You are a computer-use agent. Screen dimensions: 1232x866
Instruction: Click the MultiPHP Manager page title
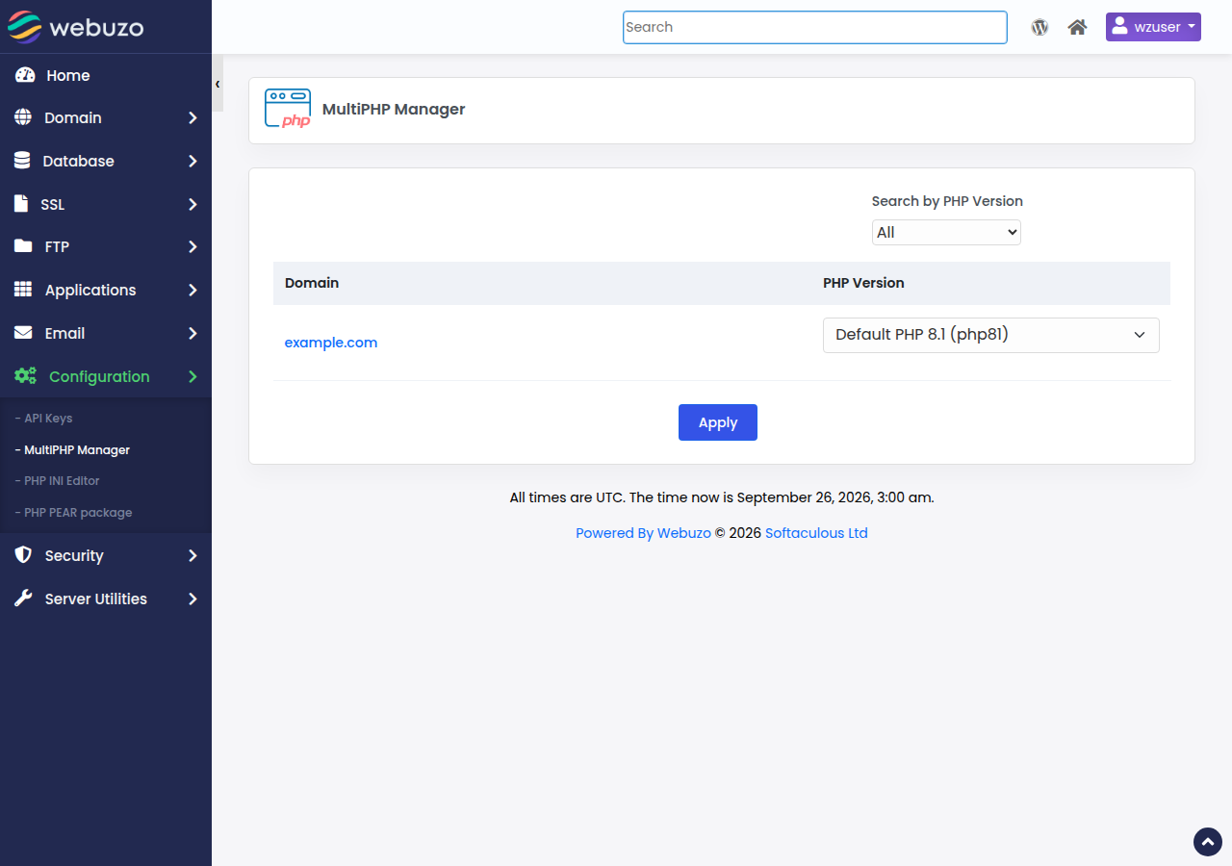click(394, 110)
